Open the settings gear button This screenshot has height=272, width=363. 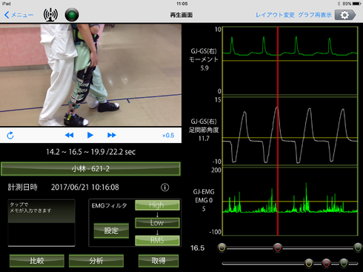pos(345,15)
